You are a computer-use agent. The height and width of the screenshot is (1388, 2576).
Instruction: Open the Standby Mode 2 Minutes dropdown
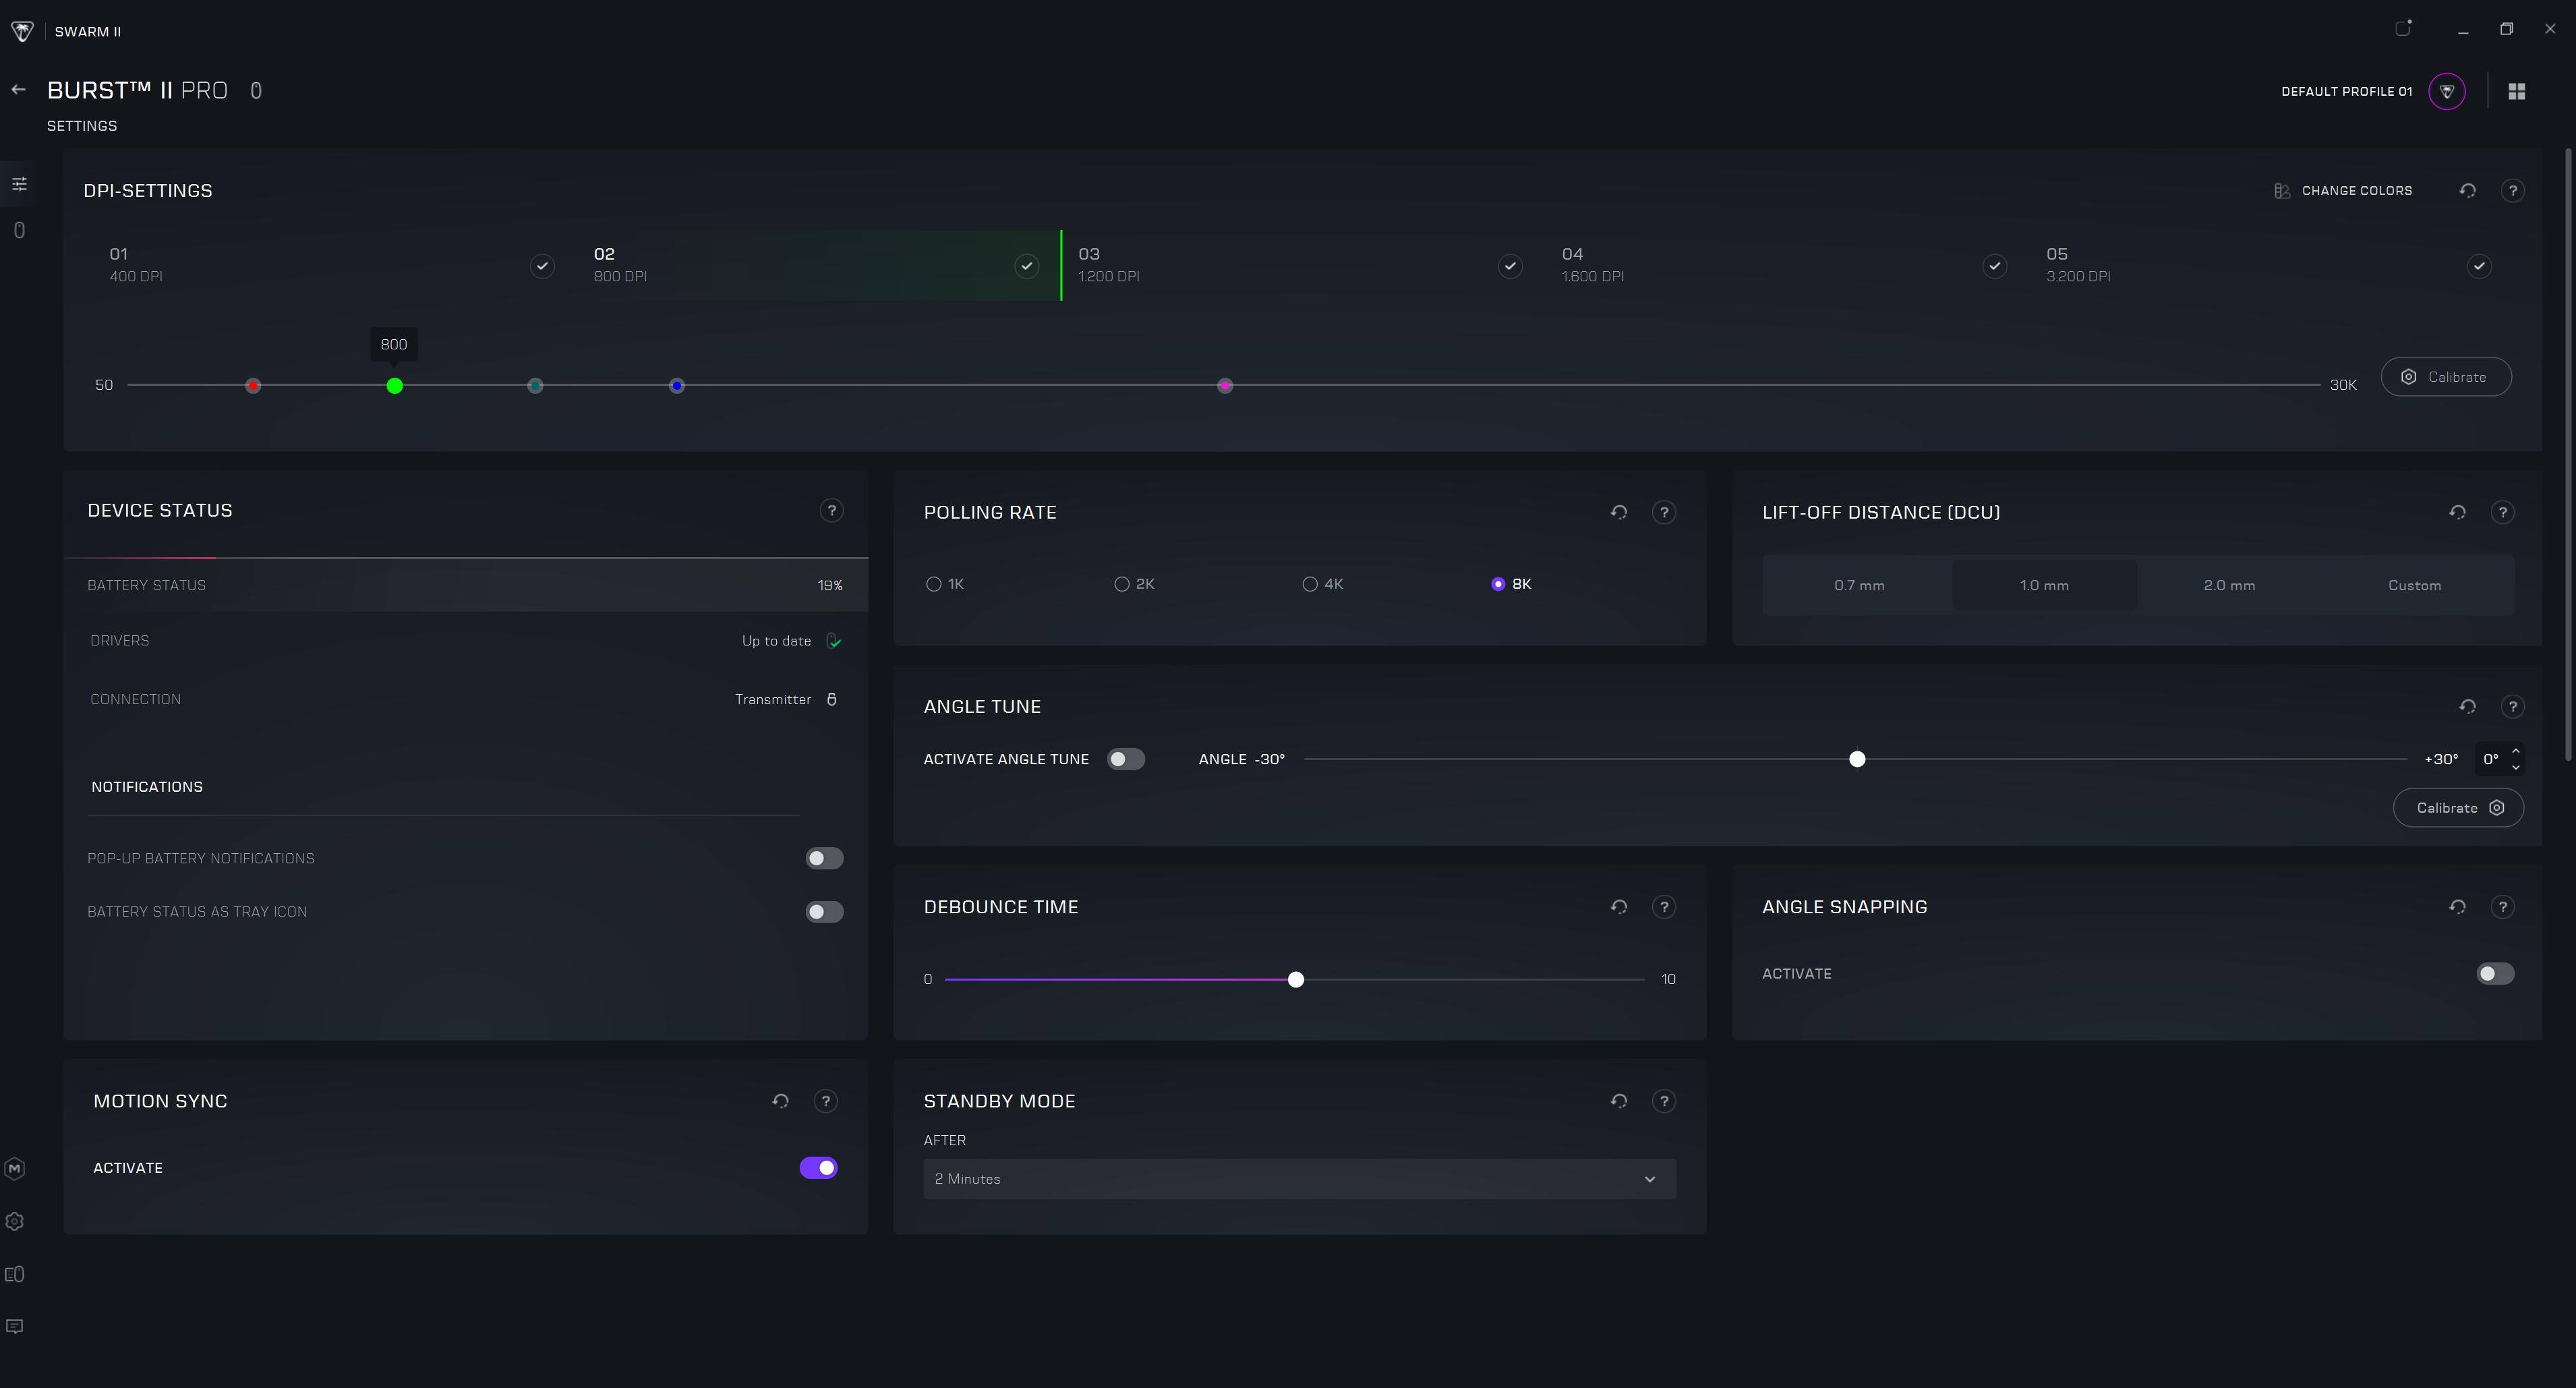(1298, 1179)
